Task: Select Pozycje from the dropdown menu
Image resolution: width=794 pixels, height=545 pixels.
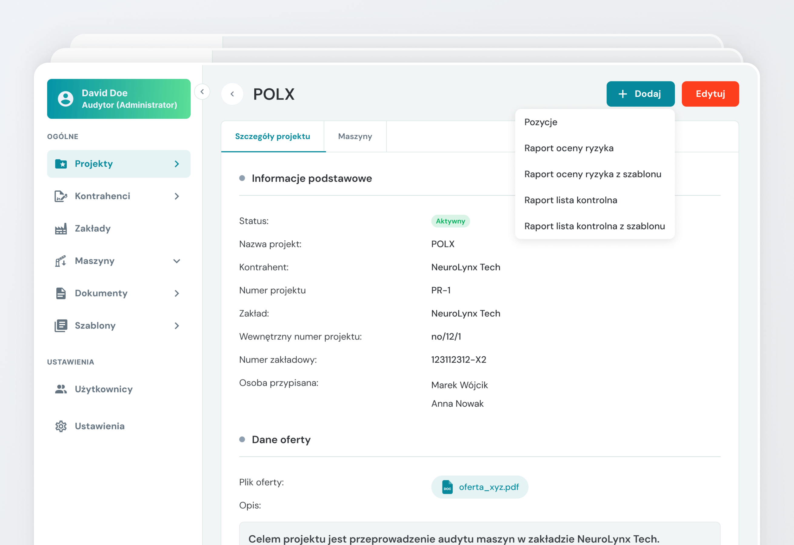Action: pyautogui.click(x=595, y=122)
